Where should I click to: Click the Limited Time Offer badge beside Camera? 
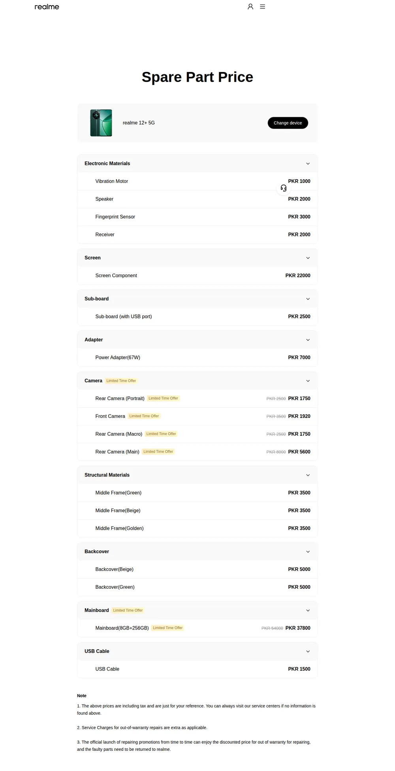click(121, 381)
